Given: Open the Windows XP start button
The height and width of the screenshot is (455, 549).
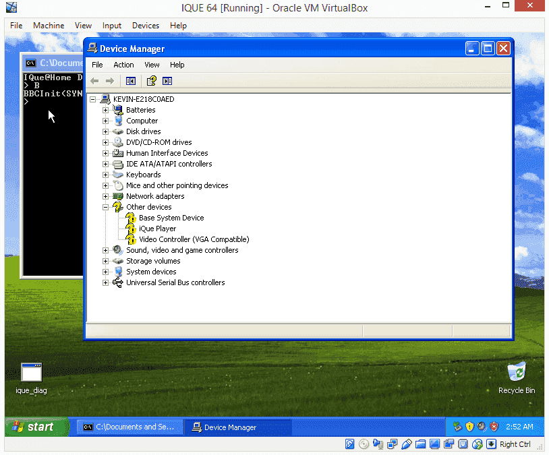Looking at the screenshot, I should 36,427.
